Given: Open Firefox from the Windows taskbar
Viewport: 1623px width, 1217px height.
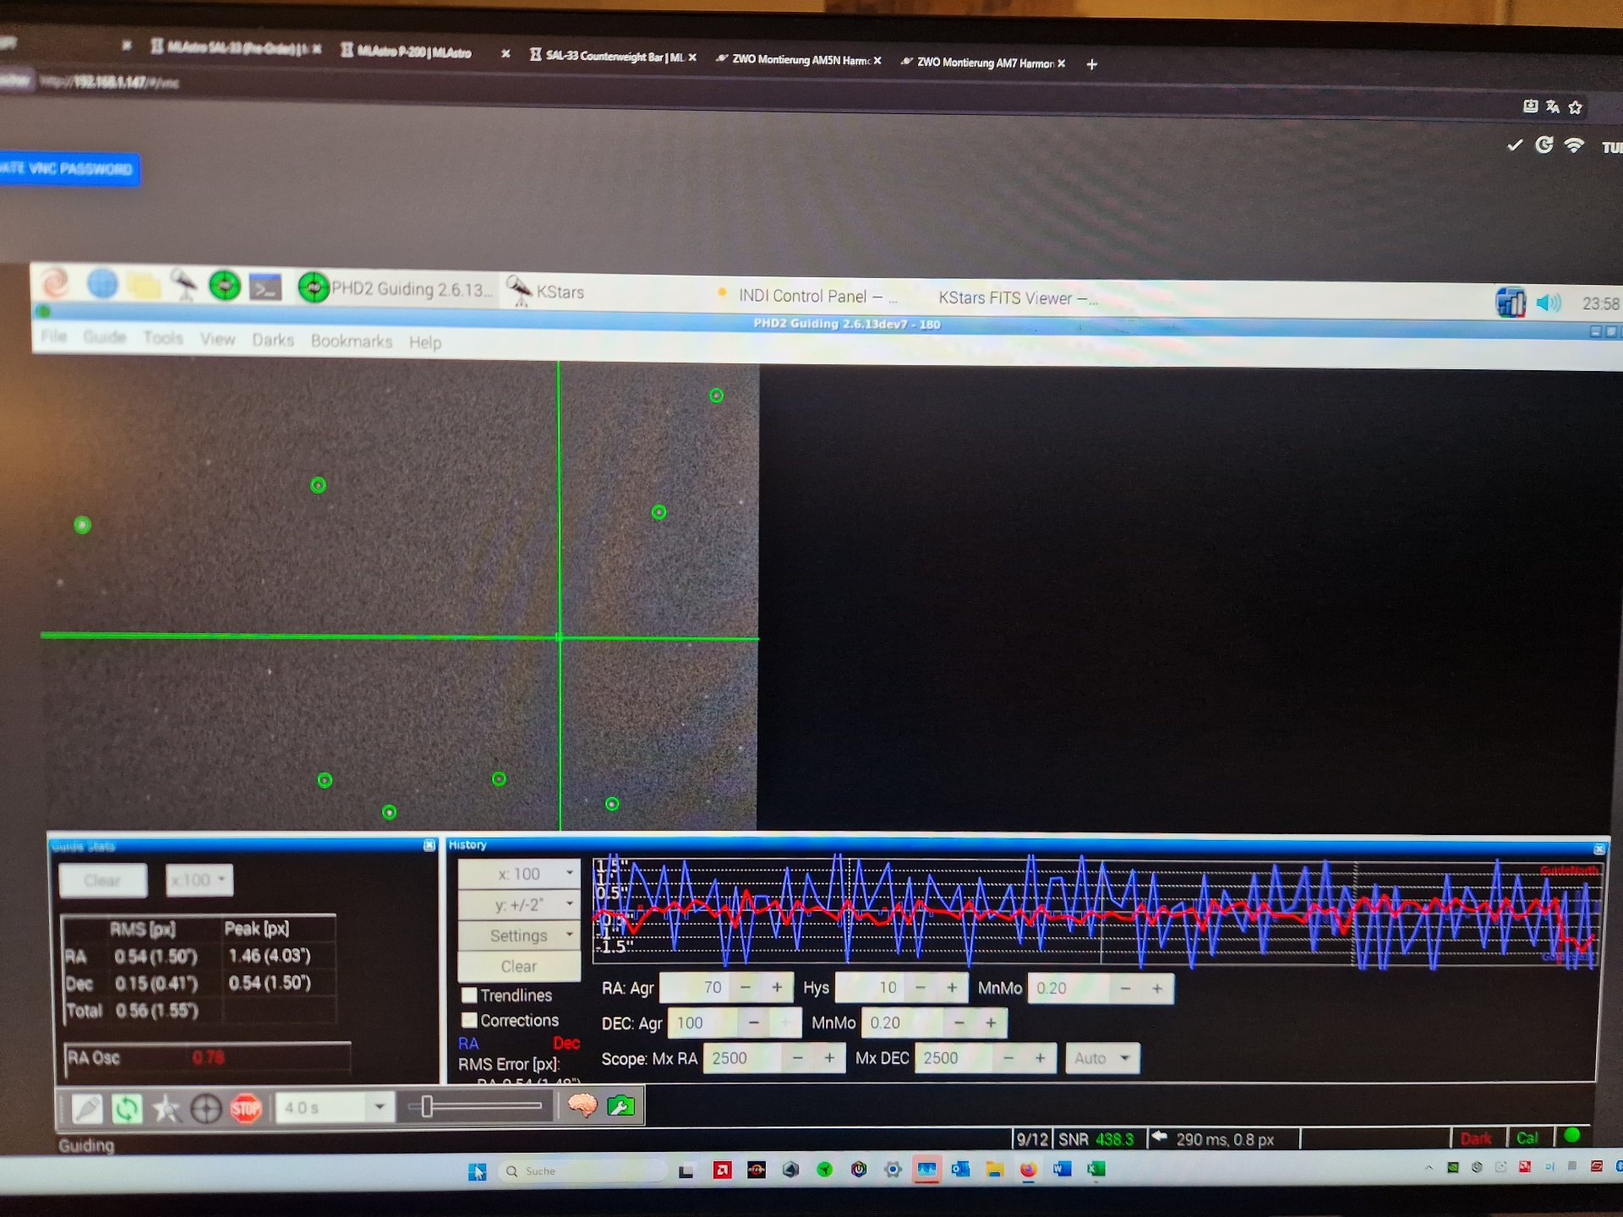Looking at the screenshot, I should [x=1028, y=1171].
